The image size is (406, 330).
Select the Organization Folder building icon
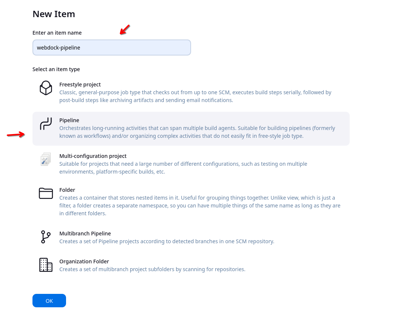point(46,265)
